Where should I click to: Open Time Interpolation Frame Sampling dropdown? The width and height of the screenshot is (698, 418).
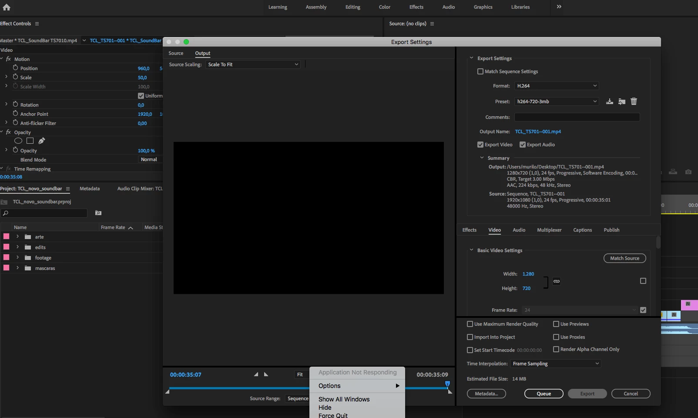click(x=556, y=364)
